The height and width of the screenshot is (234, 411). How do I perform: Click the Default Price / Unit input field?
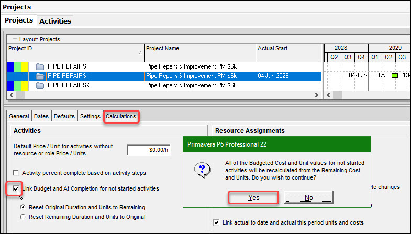click(x=149, y=150)
